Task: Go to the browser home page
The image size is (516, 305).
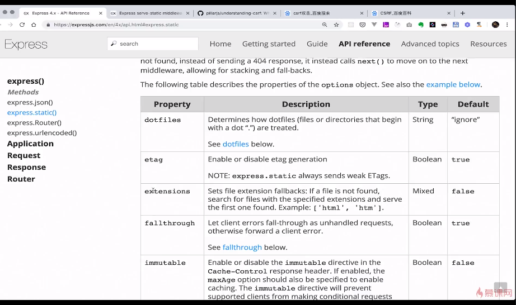Action: click(x=34, y=25)
